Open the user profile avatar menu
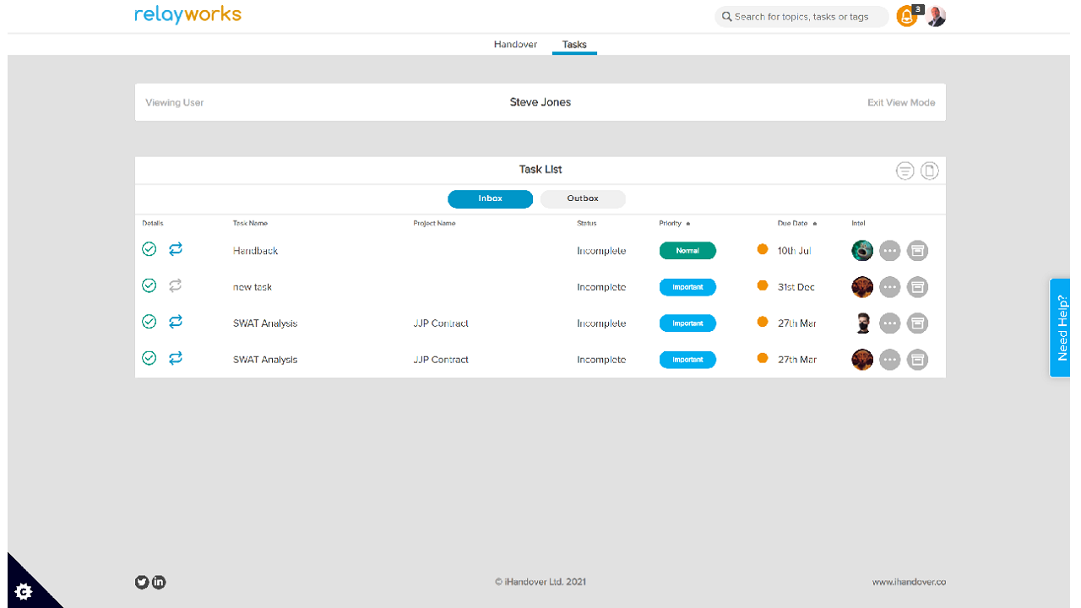This screenshot has height=608, width=1081. point(936,16)
